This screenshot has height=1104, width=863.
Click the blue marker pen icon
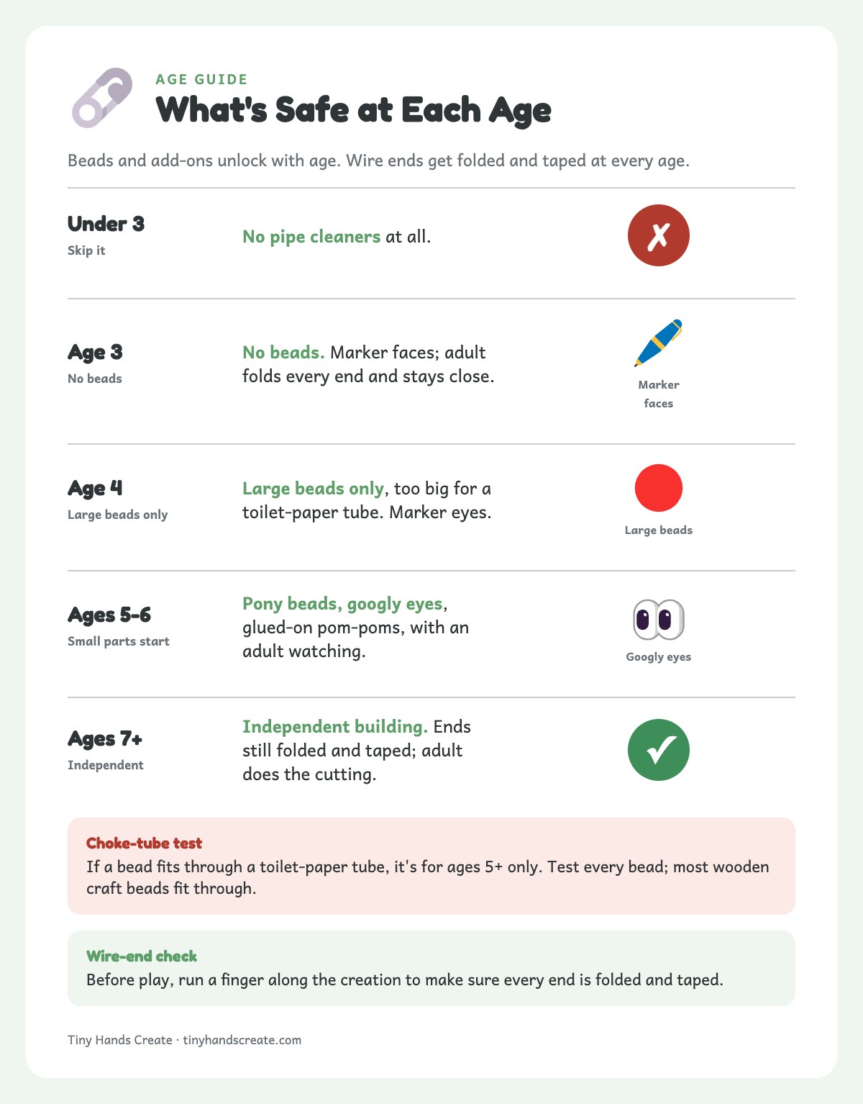pos(659,343)
